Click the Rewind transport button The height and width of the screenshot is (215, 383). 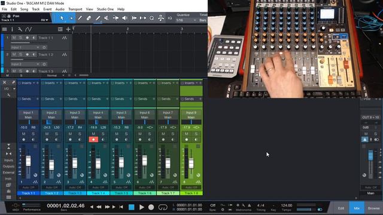(x=99, y=207)
